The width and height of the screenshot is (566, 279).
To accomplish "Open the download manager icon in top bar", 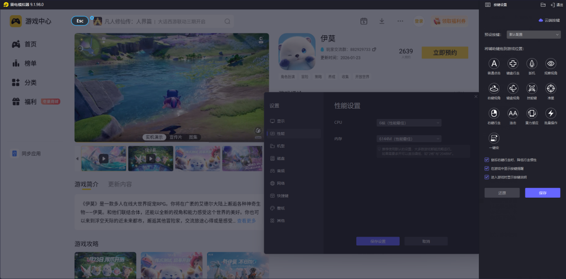I will coord(382,21).
